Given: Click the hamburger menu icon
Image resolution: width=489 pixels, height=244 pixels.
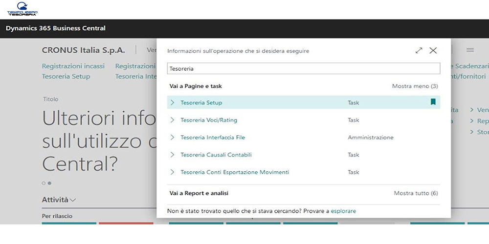Looking at the screenshot, I should point(470,50).
